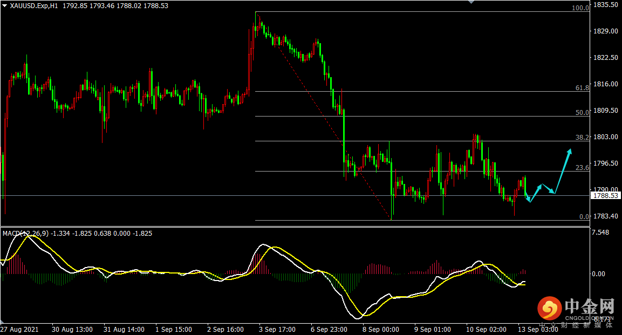Click the current price tag "1788.53"
The height and width of the screenshot is (335, 622).
click(606, 195)
